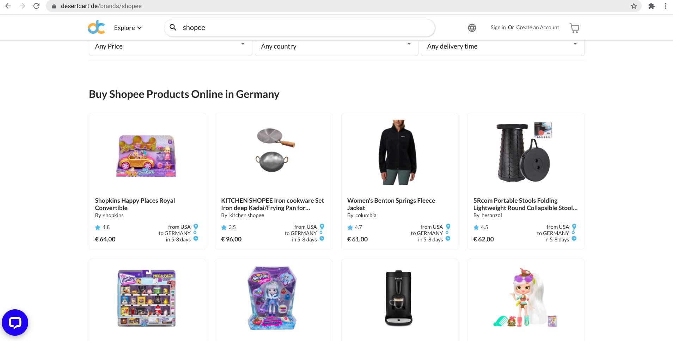Open the Littles Mega Pack product image
The image size is (673, 341).
pyautogui.click(x=146, y=298)
